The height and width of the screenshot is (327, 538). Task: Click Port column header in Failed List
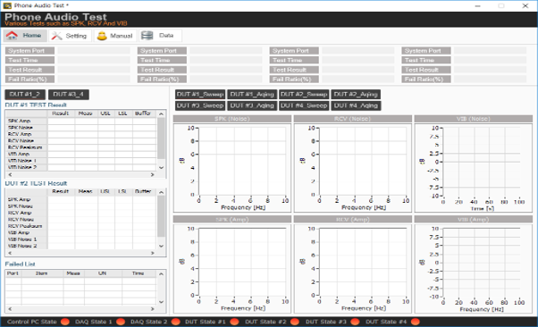point(13,273)
